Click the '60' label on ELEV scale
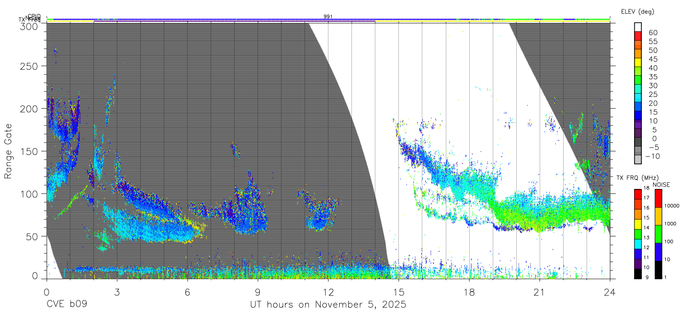The height and width of the screenshot is (316, 686). pyautogui.click(x=652, y=33)
